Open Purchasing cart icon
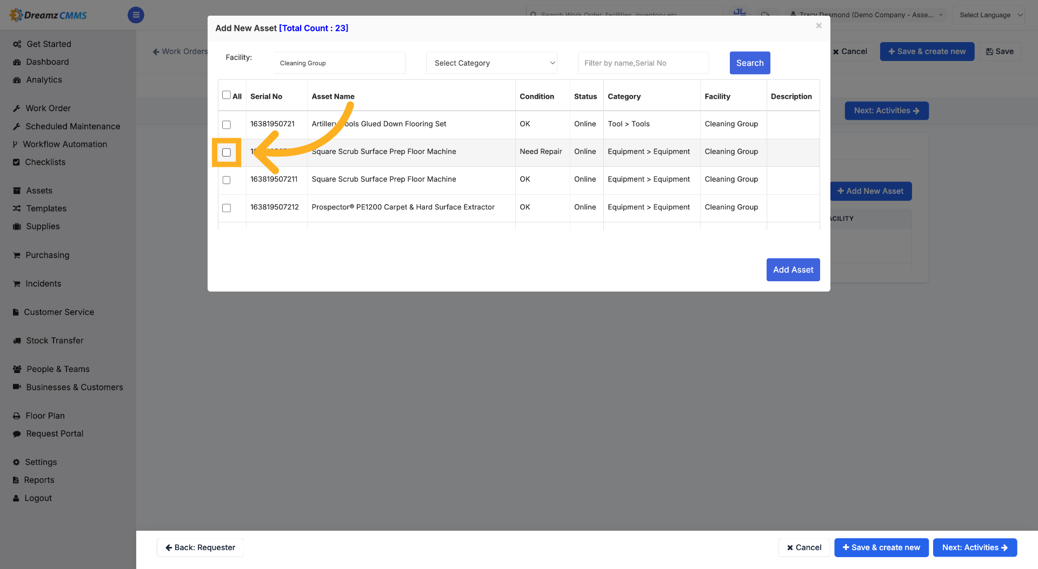 coord(17,255)
